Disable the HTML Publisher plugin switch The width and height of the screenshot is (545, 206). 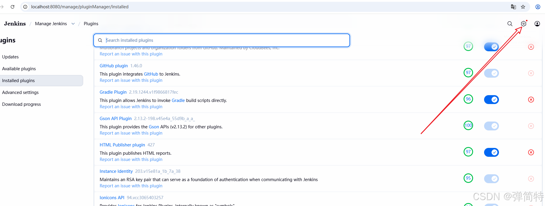tap(492, 152)
